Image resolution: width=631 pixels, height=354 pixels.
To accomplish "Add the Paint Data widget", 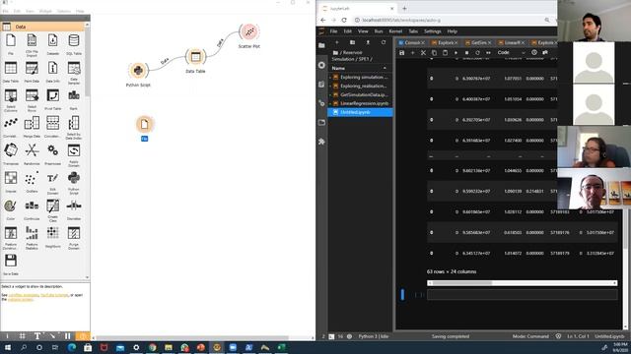I will [x=32, y=72].
